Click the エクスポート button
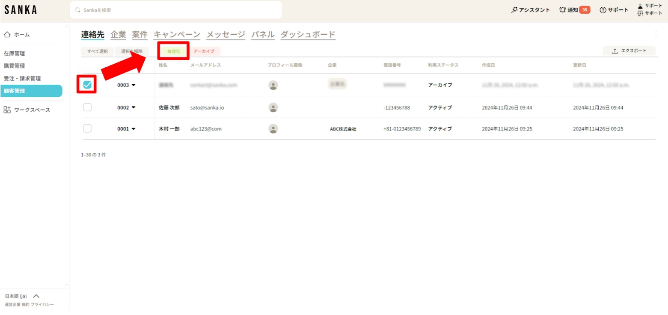The image size is (668, 315). (x=629, y=51)
